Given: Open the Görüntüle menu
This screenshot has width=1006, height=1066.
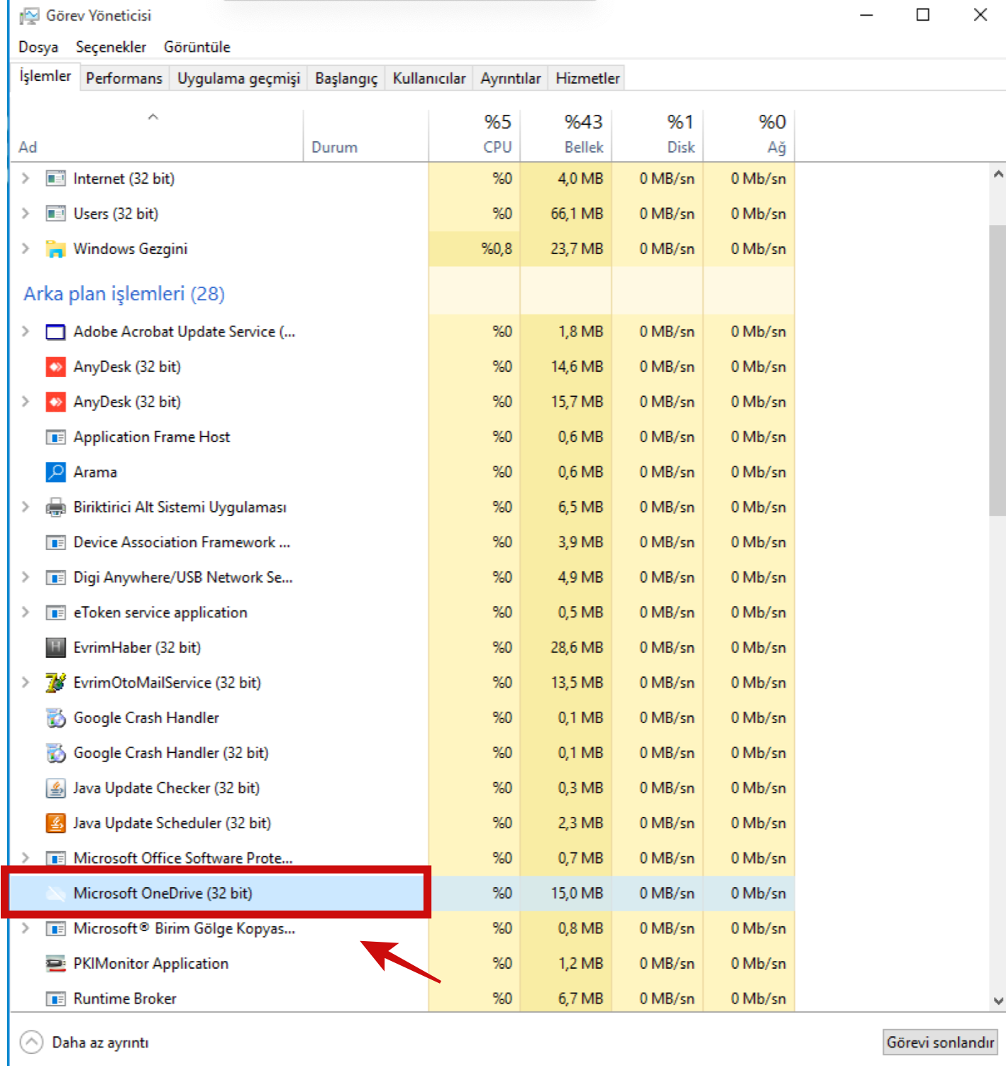Looking at the screenshot, I should (197, 47).
